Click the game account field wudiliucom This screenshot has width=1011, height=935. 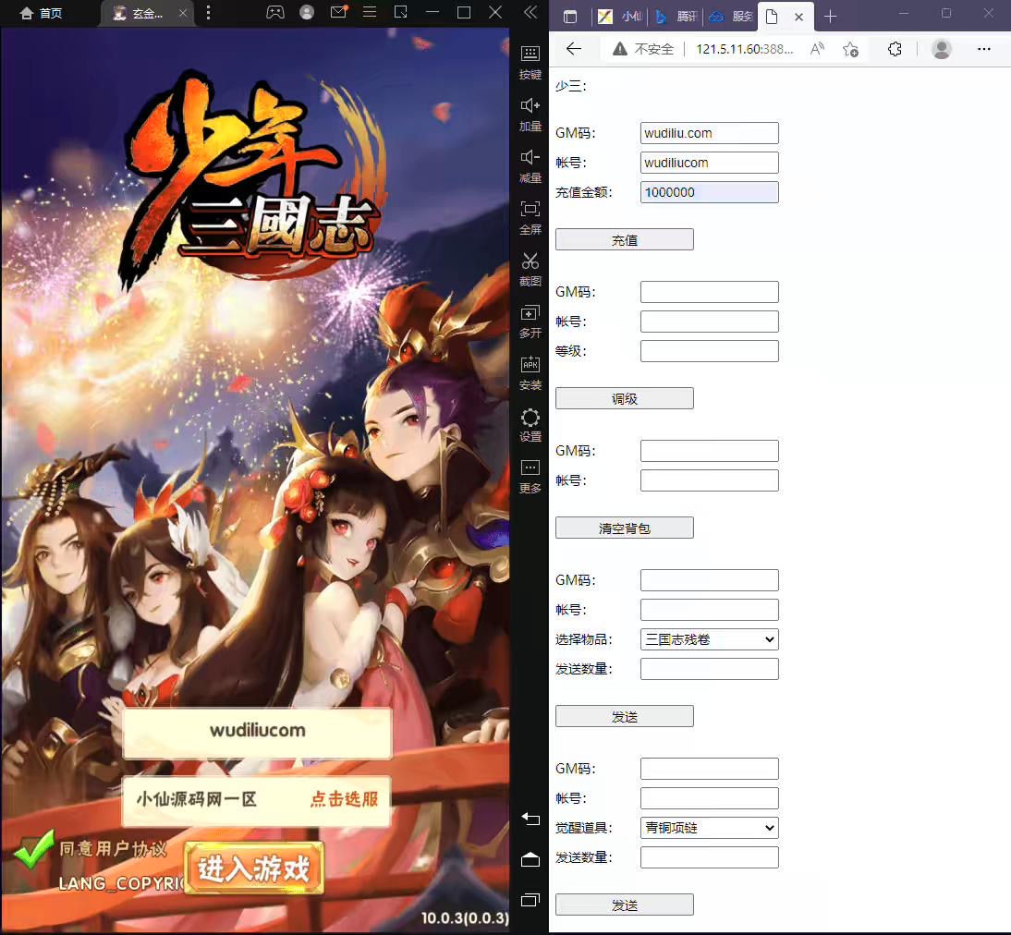coord(257,733)
